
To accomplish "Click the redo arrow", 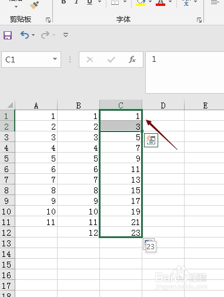I will [x=45, y=35].
